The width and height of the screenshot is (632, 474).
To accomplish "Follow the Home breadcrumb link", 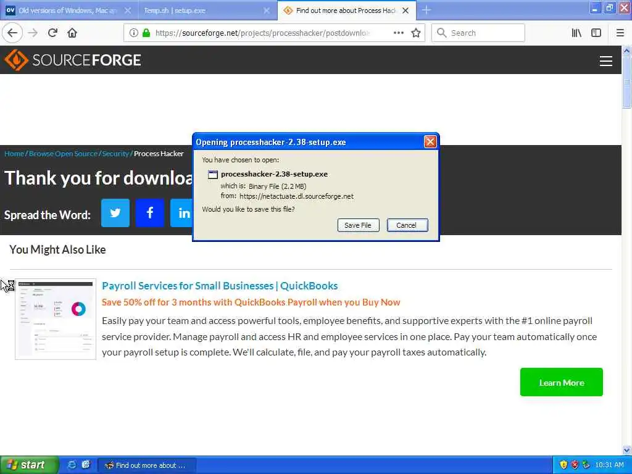I will [14, 154].
